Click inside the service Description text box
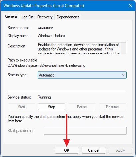 tap(79, 48)
